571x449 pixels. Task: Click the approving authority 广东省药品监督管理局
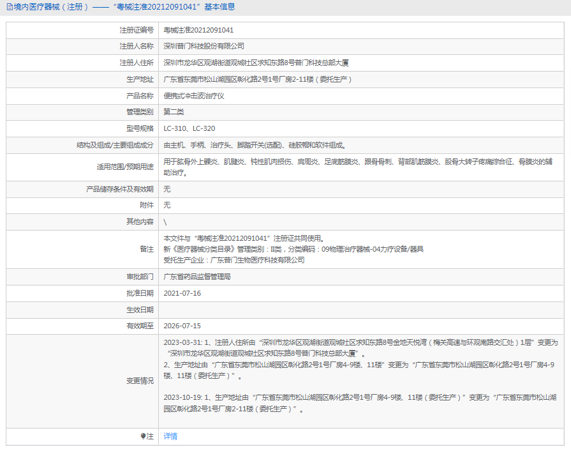197,277
